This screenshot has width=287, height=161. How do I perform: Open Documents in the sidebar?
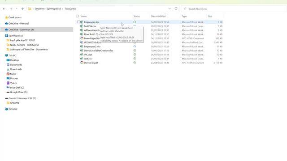pos(16,64)
